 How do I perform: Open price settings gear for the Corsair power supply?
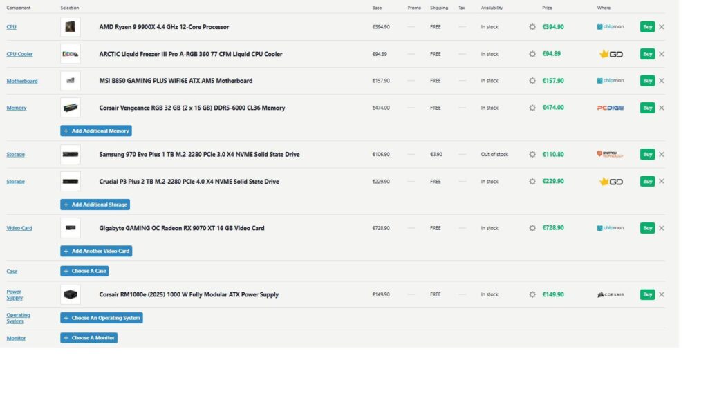pyautogui.click(x=532, y=294)
